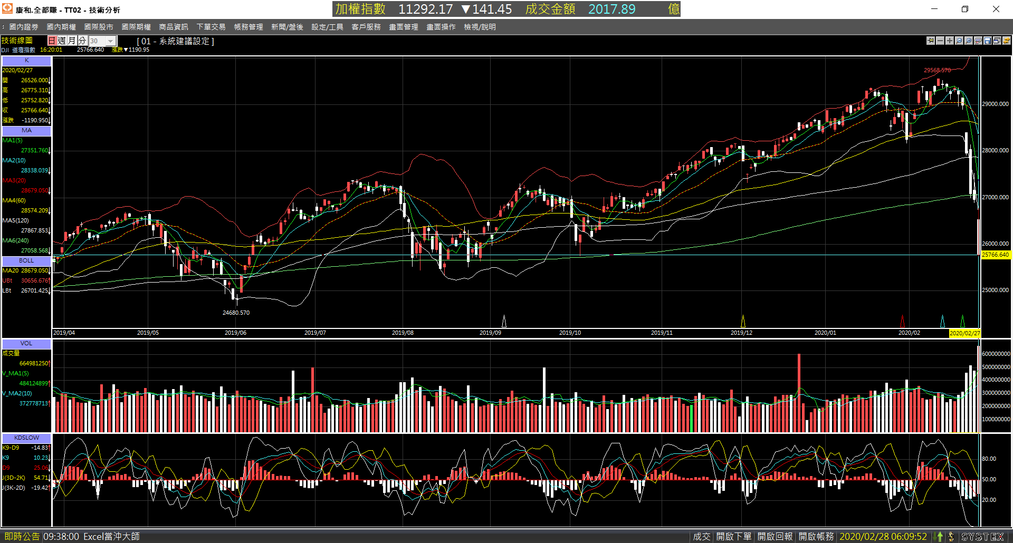Click the BOLL indicator panel header
The height and width of the screenshot is (543, 1013).
click(x=26, y=261)
